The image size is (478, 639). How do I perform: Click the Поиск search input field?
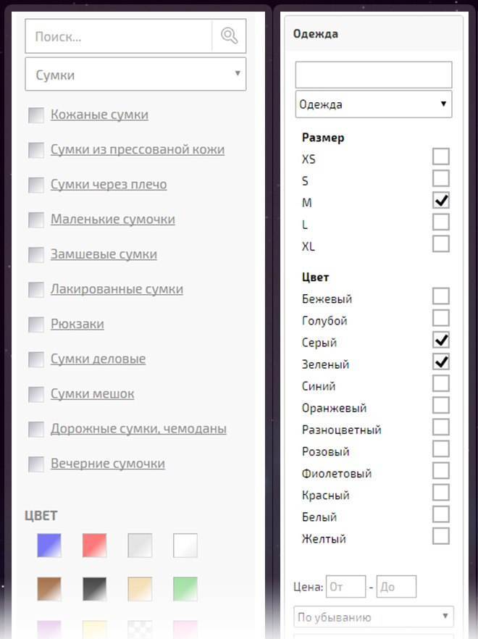tap(119, 36)
